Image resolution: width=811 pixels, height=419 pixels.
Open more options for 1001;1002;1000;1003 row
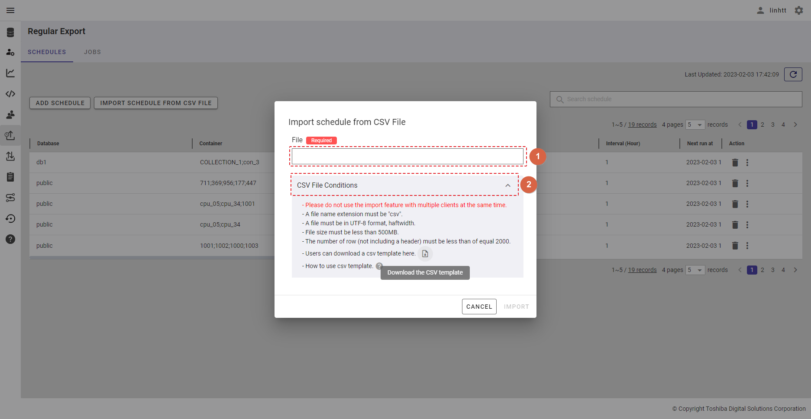tap(747, 246)
